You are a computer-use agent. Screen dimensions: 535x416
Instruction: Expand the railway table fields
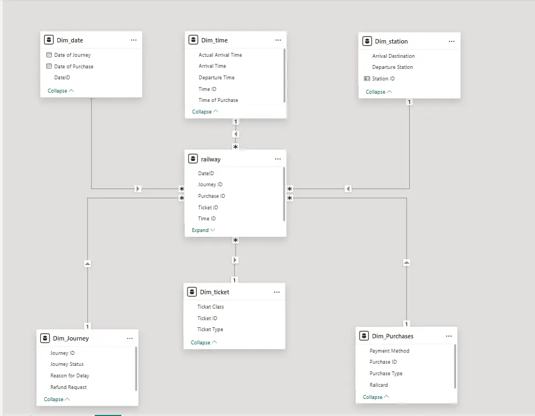click(203, 230)
